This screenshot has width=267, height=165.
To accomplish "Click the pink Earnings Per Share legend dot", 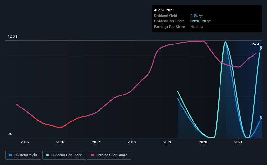I will tap(92, 155).
